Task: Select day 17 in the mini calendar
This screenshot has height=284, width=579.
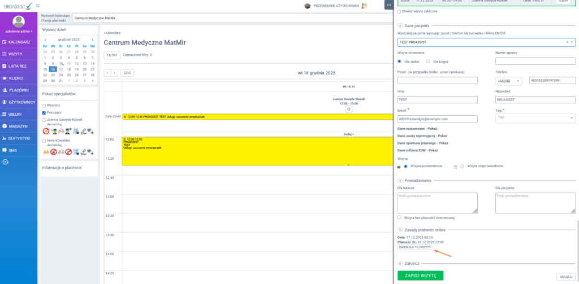Action: tap(61, 69)
